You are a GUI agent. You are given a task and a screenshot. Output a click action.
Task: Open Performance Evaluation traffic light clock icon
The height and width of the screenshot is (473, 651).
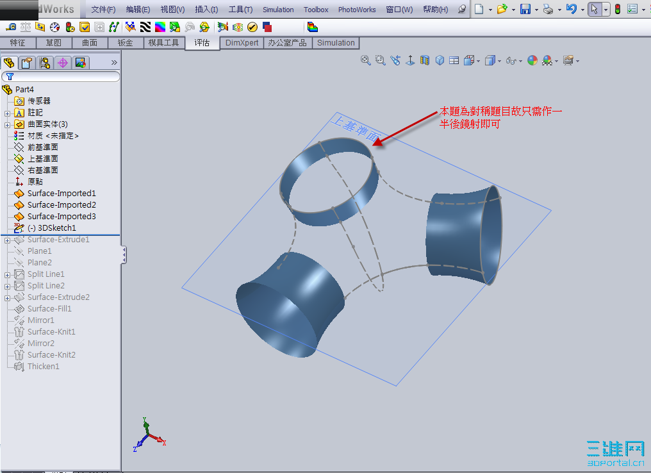[x=70, y=28]
